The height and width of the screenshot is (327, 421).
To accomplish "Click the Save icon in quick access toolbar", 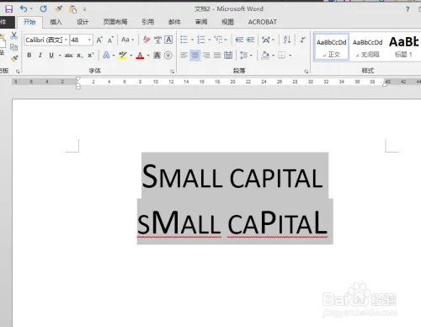I will coord(9,9).
